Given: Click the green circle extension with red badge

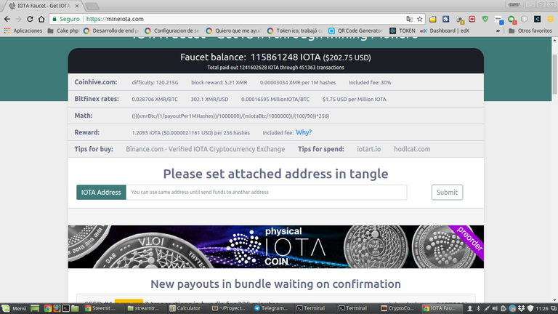Looking at the screenshot, I should click(511, 19).
